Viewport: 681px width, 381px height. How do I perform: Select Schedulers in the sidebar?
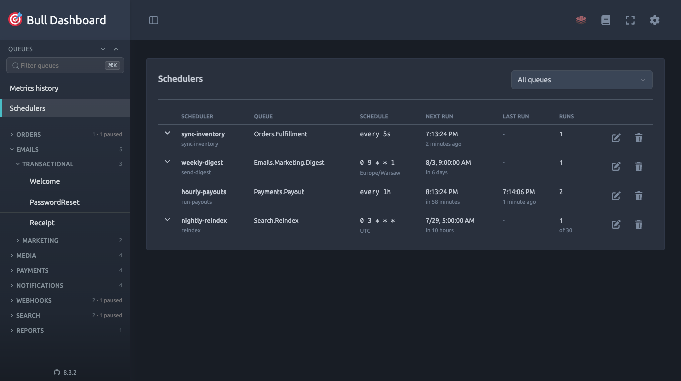pos(65,108)
